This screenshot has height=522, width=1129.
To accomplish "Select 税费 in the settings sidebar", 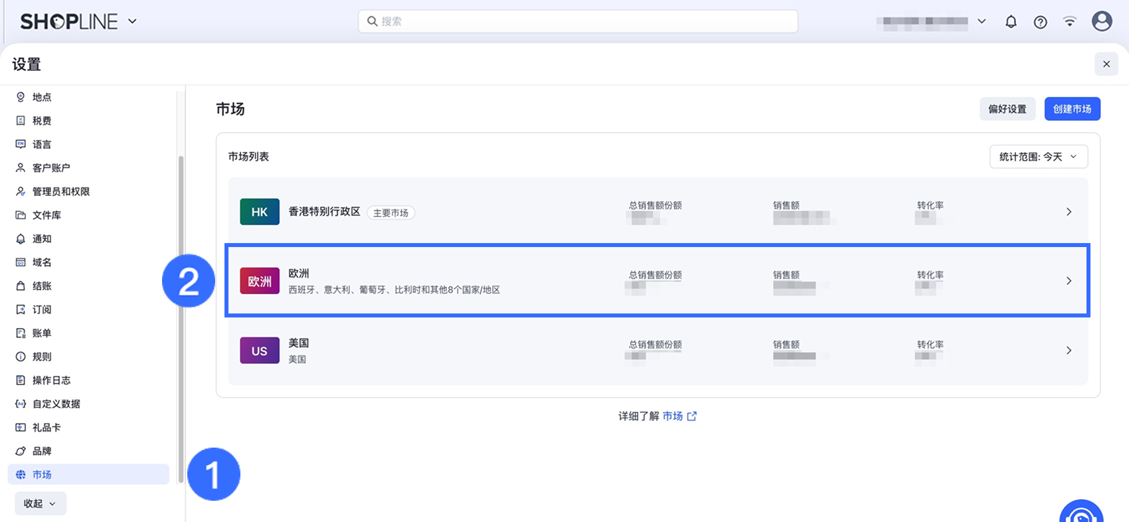I will pos(42,121).
